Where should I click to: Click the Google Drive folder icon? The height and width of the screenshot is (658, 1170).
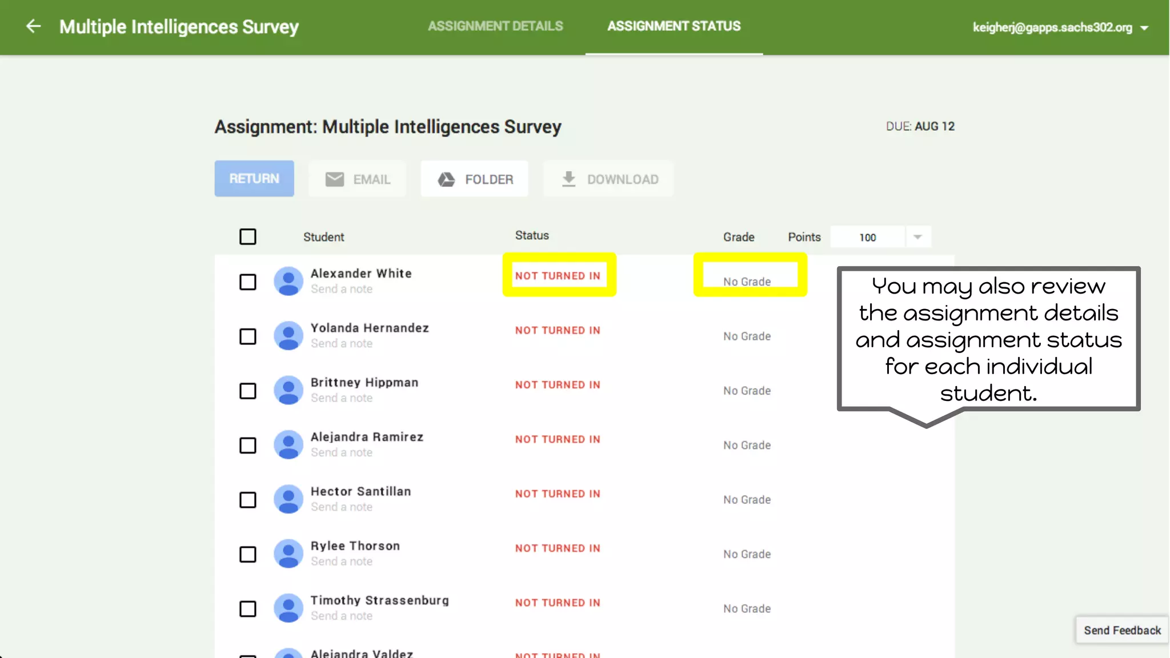[446, 179]
